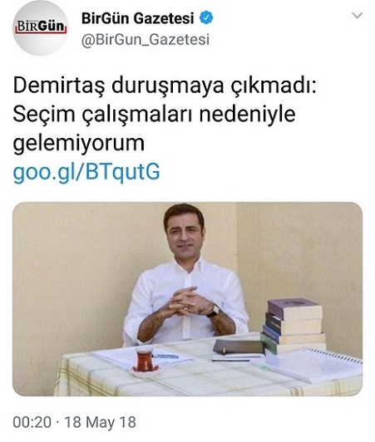This screenshot has height=442, width=375.
Task: Click the tea glass in the photo
Action: pos(145,360)
